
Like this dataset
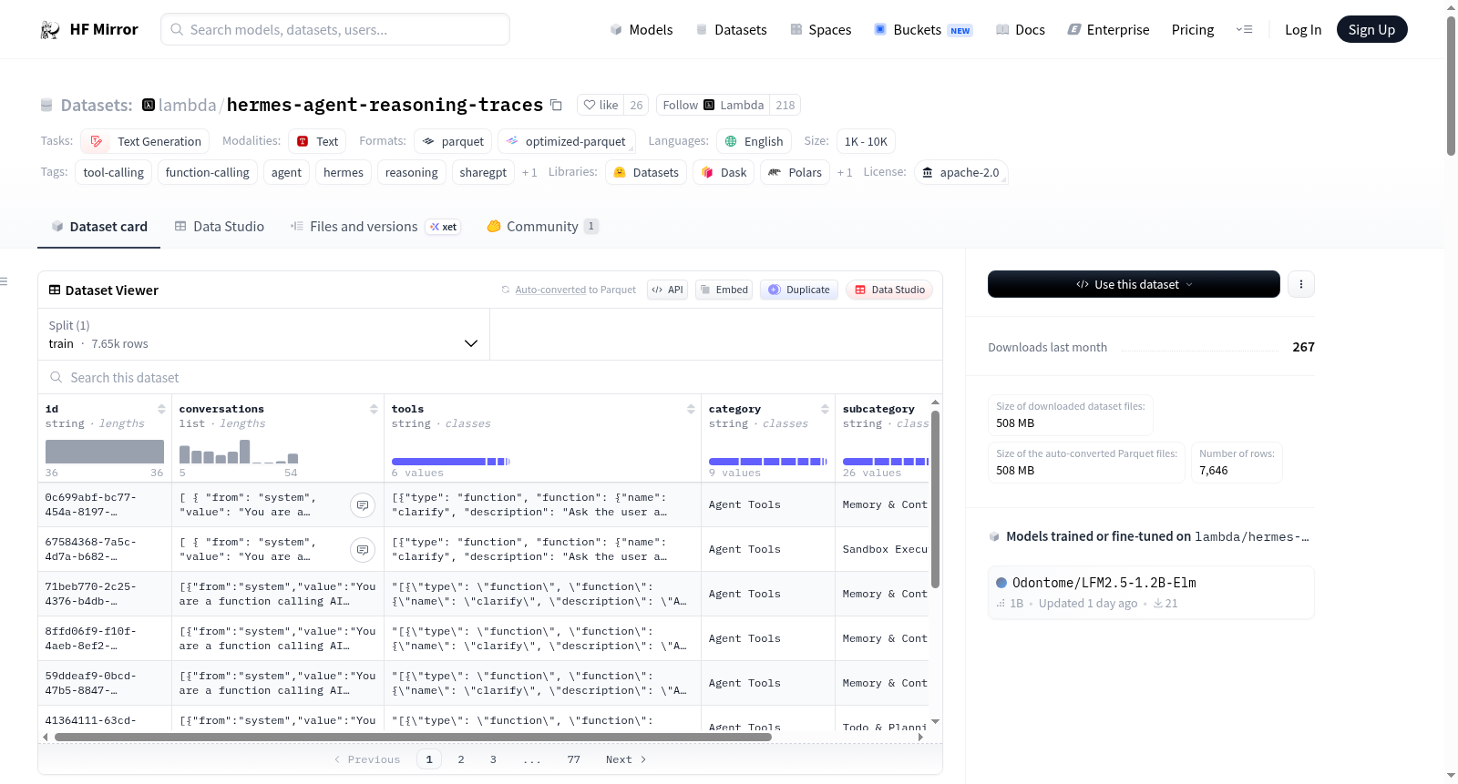pyautogui.click(x=601, y=105)
